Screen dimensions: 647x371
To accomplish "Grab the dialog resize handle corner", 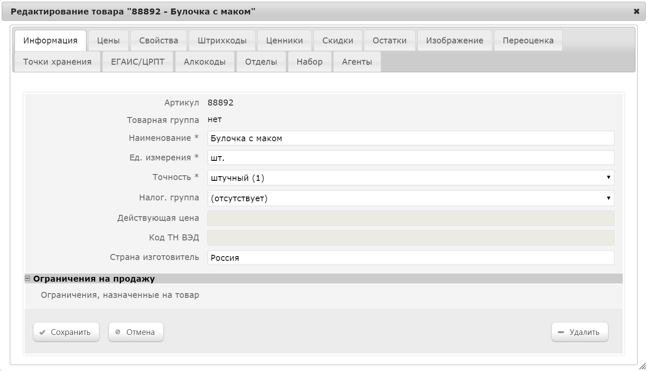I will coord(642,366).
